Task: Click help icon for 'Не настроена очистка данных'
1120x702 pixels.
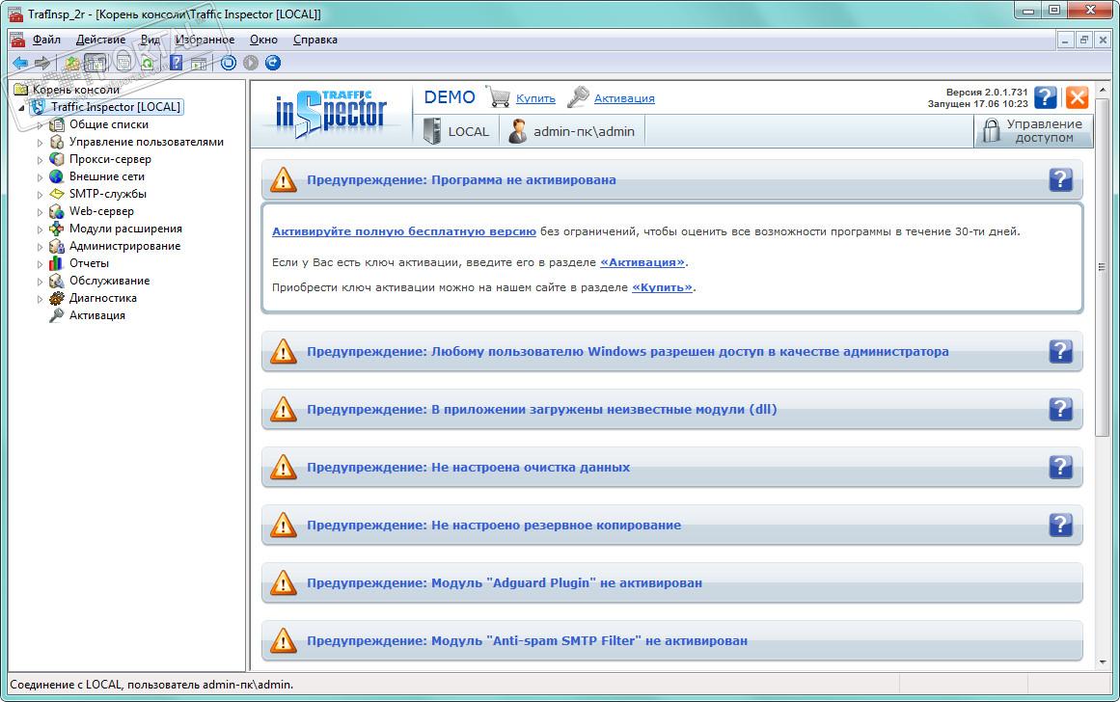Action: 1061,467
